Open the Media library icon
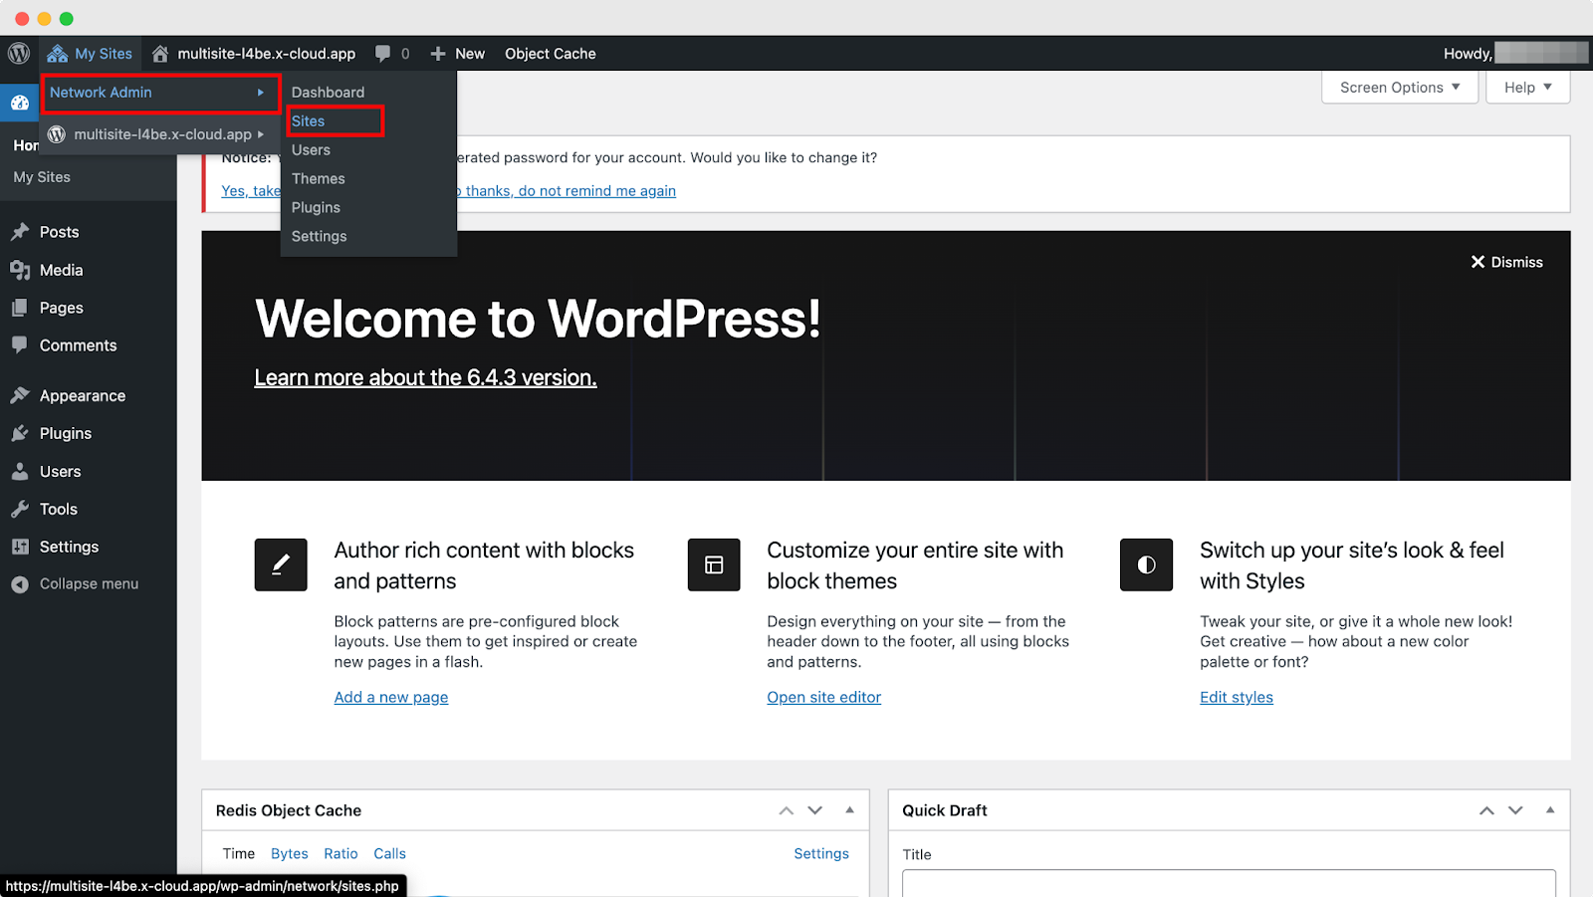This screenshot has height=897, width=1593. (x=22, y=270)
